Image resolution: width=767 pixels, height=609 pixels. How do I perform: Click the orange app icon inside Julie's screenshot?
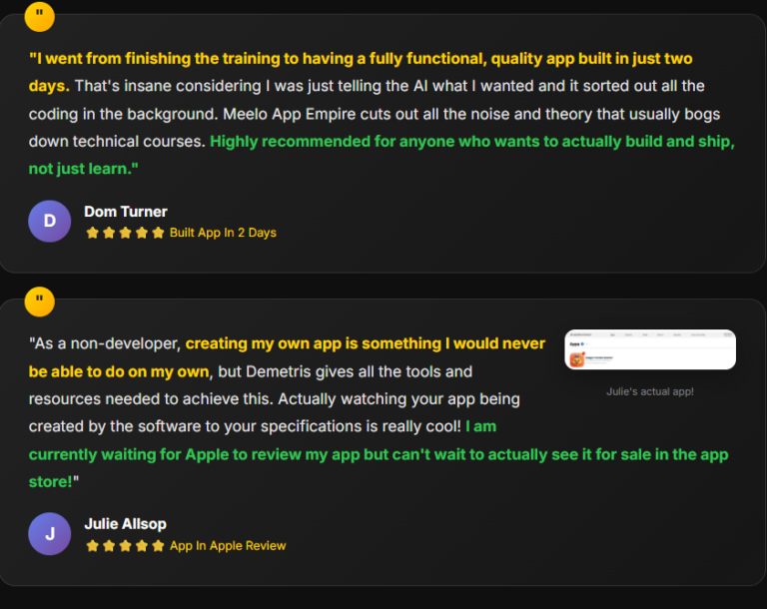(x=577, y=358)
